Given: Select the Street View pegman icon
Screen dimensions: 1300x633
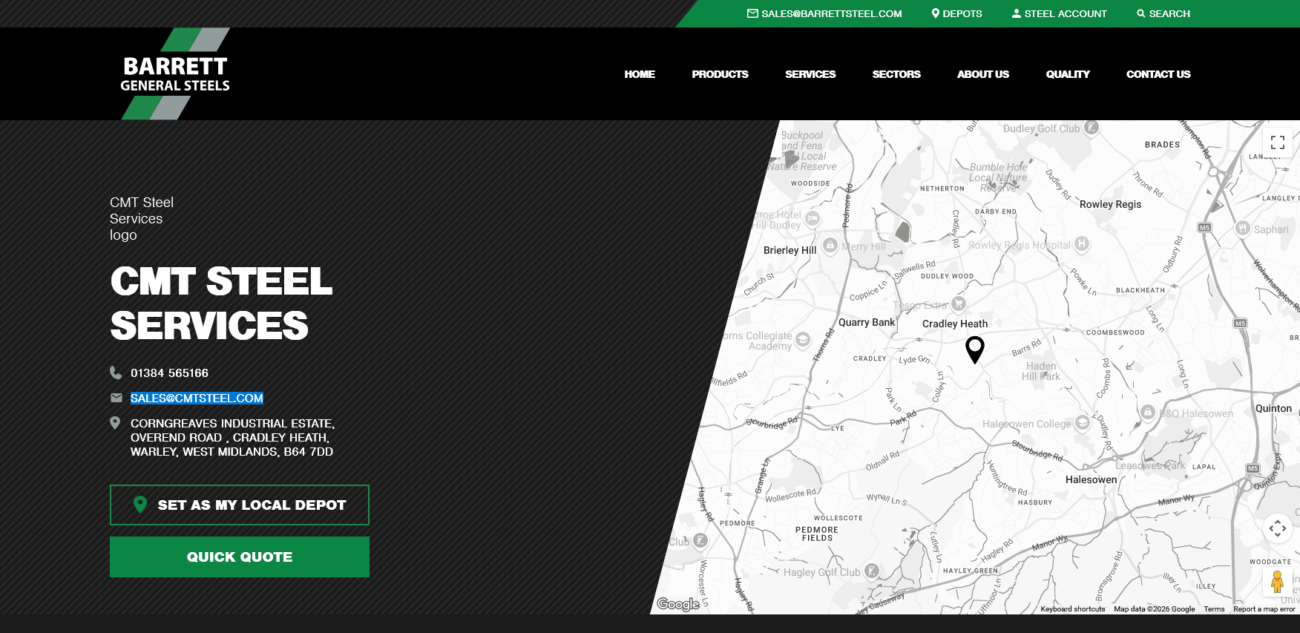Looking at the screenshot, I should click(1278, 582).
